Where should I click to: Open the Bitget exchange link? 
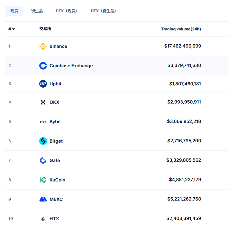coord(56,141)
